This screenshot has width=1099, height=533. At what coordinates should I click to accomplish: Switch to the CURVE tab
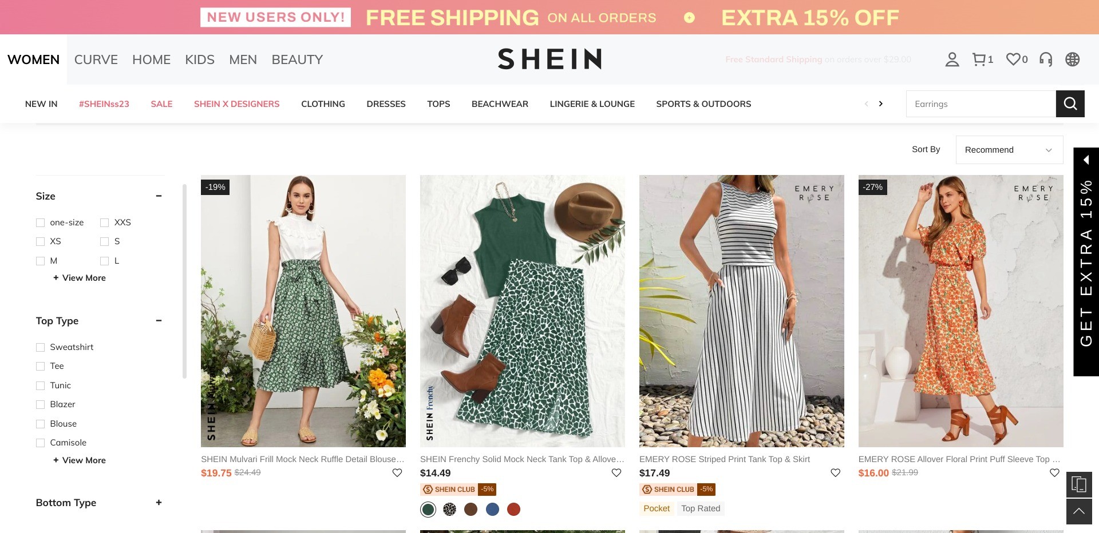(x=96, y=59)
